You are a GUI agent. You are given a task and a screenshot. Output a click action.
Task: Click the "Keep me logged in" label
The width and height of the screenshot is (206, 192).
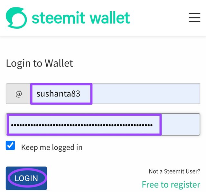[51, 147]
